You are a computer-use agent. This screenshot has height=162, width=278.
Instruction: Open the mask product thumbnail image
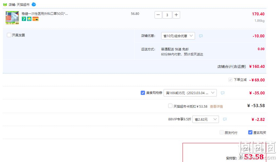[x=12, y=18]
